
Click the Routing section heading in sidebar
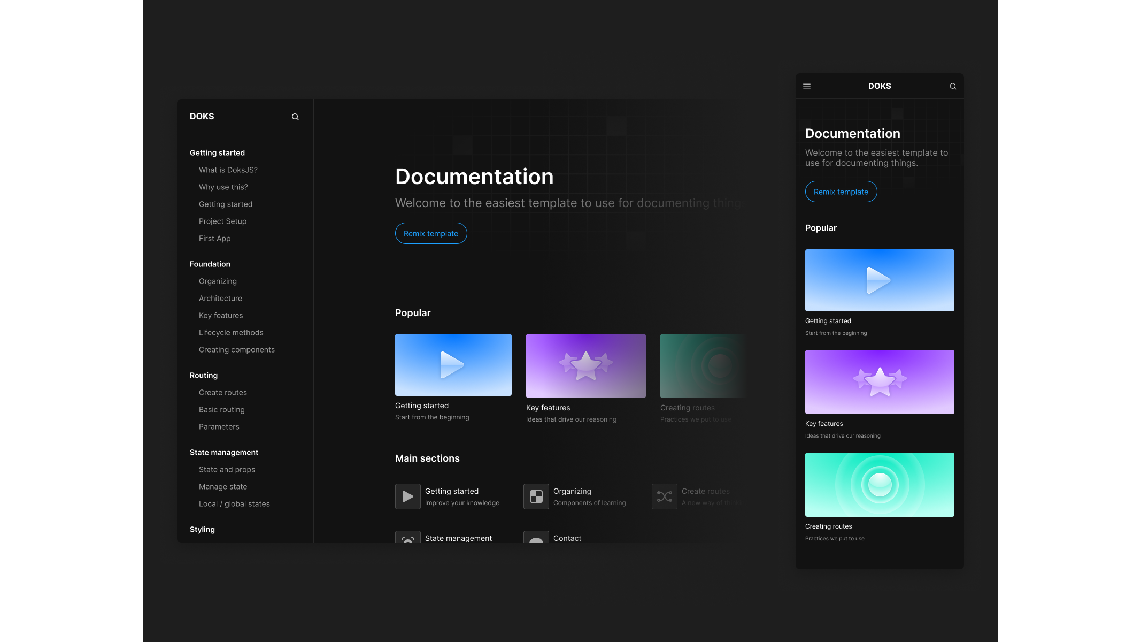[x=204, y=376]
